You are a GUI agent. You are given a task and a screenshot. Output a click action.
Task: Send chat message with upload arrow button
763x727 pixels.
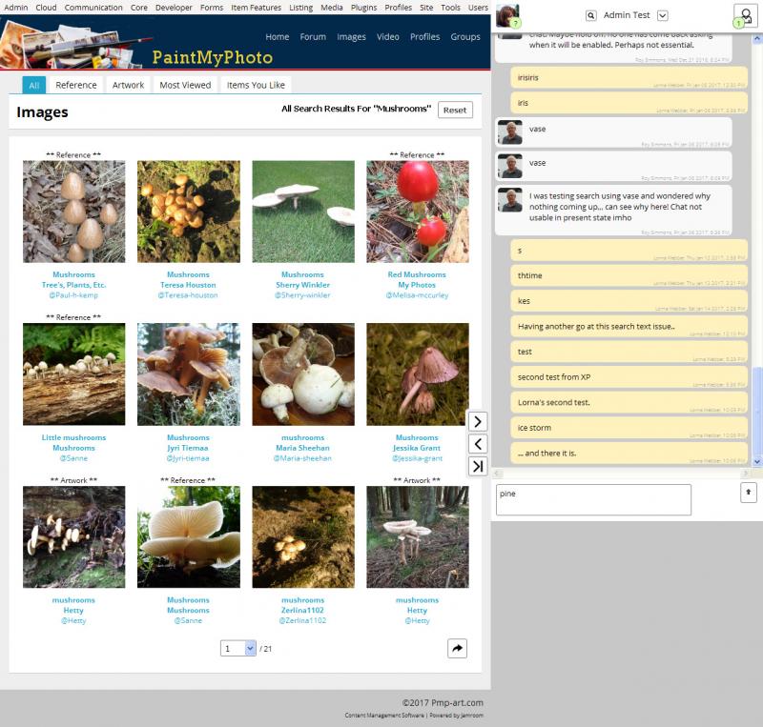click(x=748, y=493)
